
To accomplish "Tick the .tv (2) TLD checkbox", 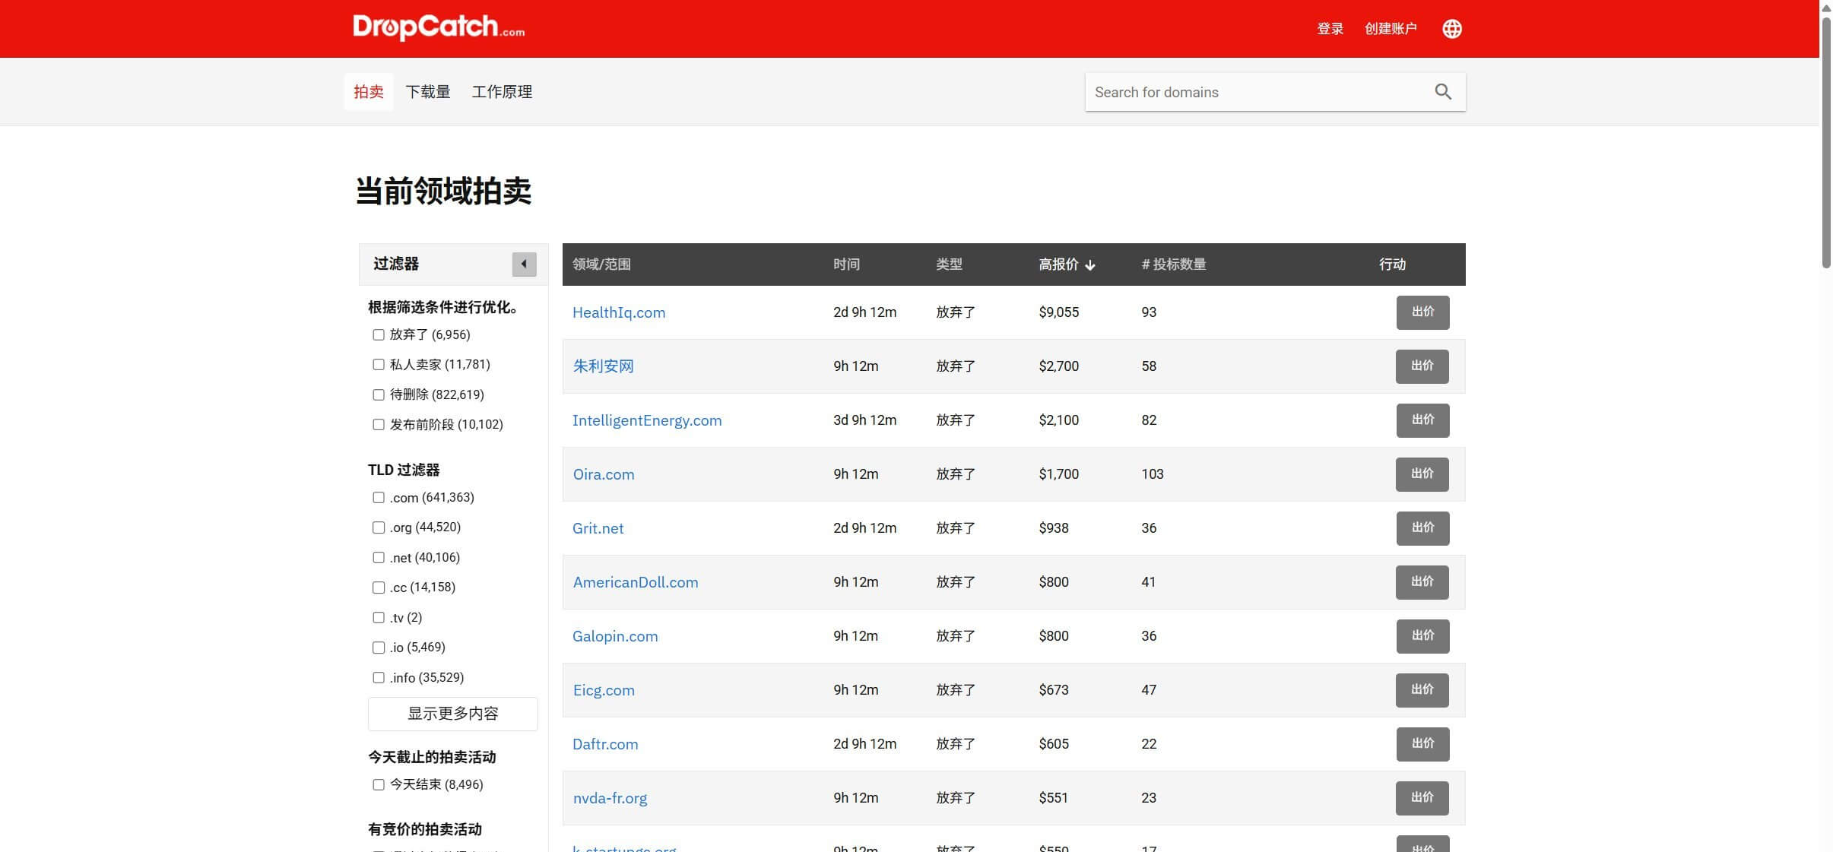I will point(379,617).
